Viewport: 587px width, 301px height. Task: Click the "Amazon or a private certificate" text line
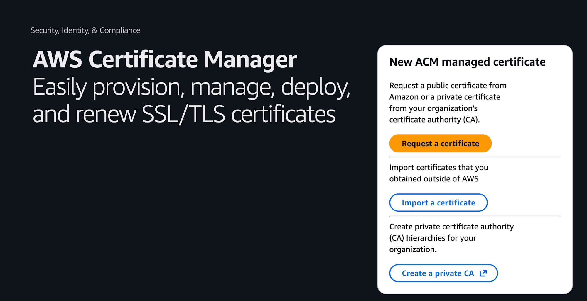click(x=445, y=97)
